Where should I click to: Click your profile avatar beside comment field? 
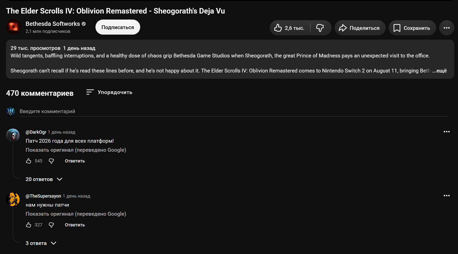pyautogui.click(x=11, y=111)
